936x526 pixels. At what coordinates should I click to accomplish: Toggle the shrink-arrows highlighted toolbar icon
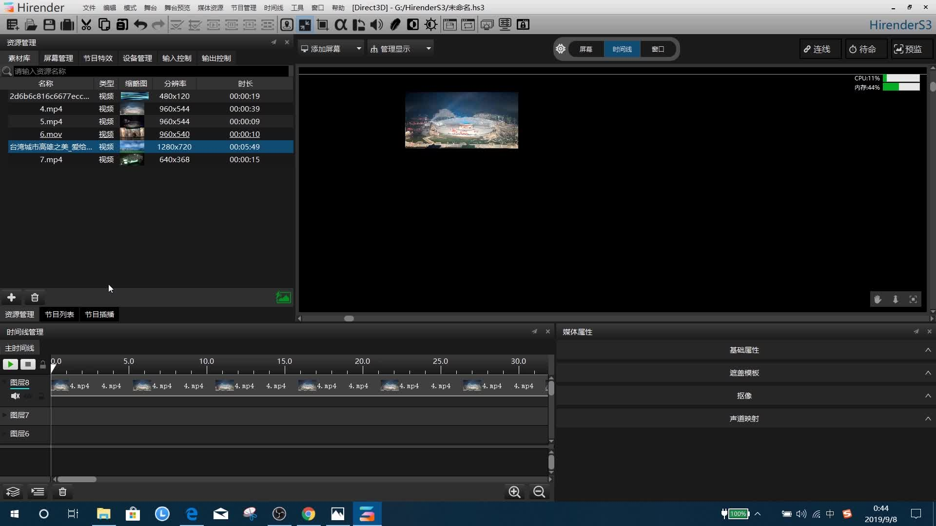pos(305,25)
